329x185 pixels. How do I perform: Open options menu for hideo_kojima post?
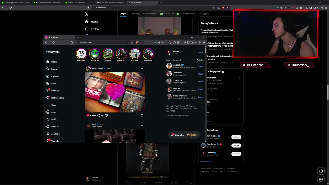coord(142,68)
